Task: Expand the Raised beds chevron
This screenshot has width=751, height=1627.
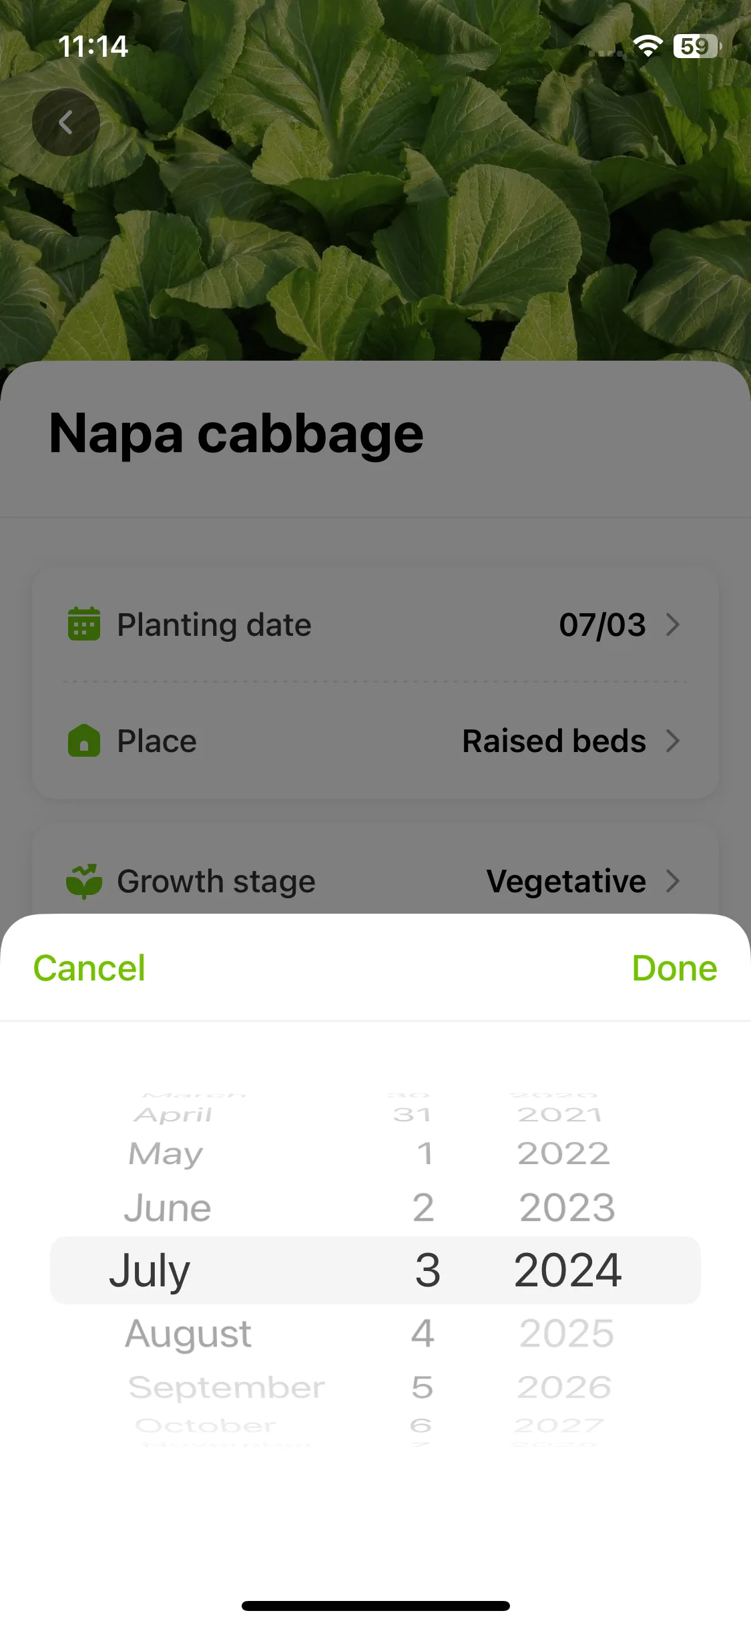Action: point(673,741)
